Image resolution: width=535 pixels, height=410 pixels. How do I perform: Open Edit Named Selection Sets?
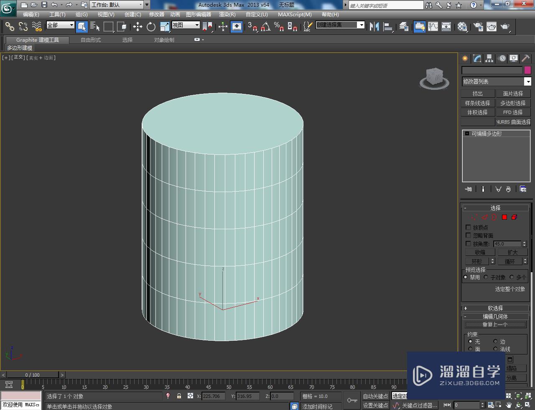(307, 27)
